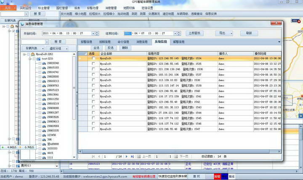Check the row checkbox for login count 1547

click(x=93, y=129)
